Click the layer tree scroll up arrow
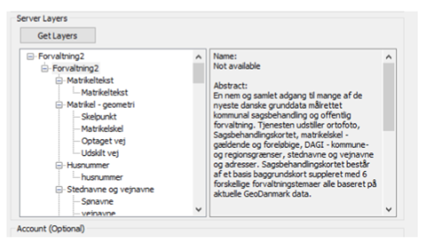 pos(198,57)
